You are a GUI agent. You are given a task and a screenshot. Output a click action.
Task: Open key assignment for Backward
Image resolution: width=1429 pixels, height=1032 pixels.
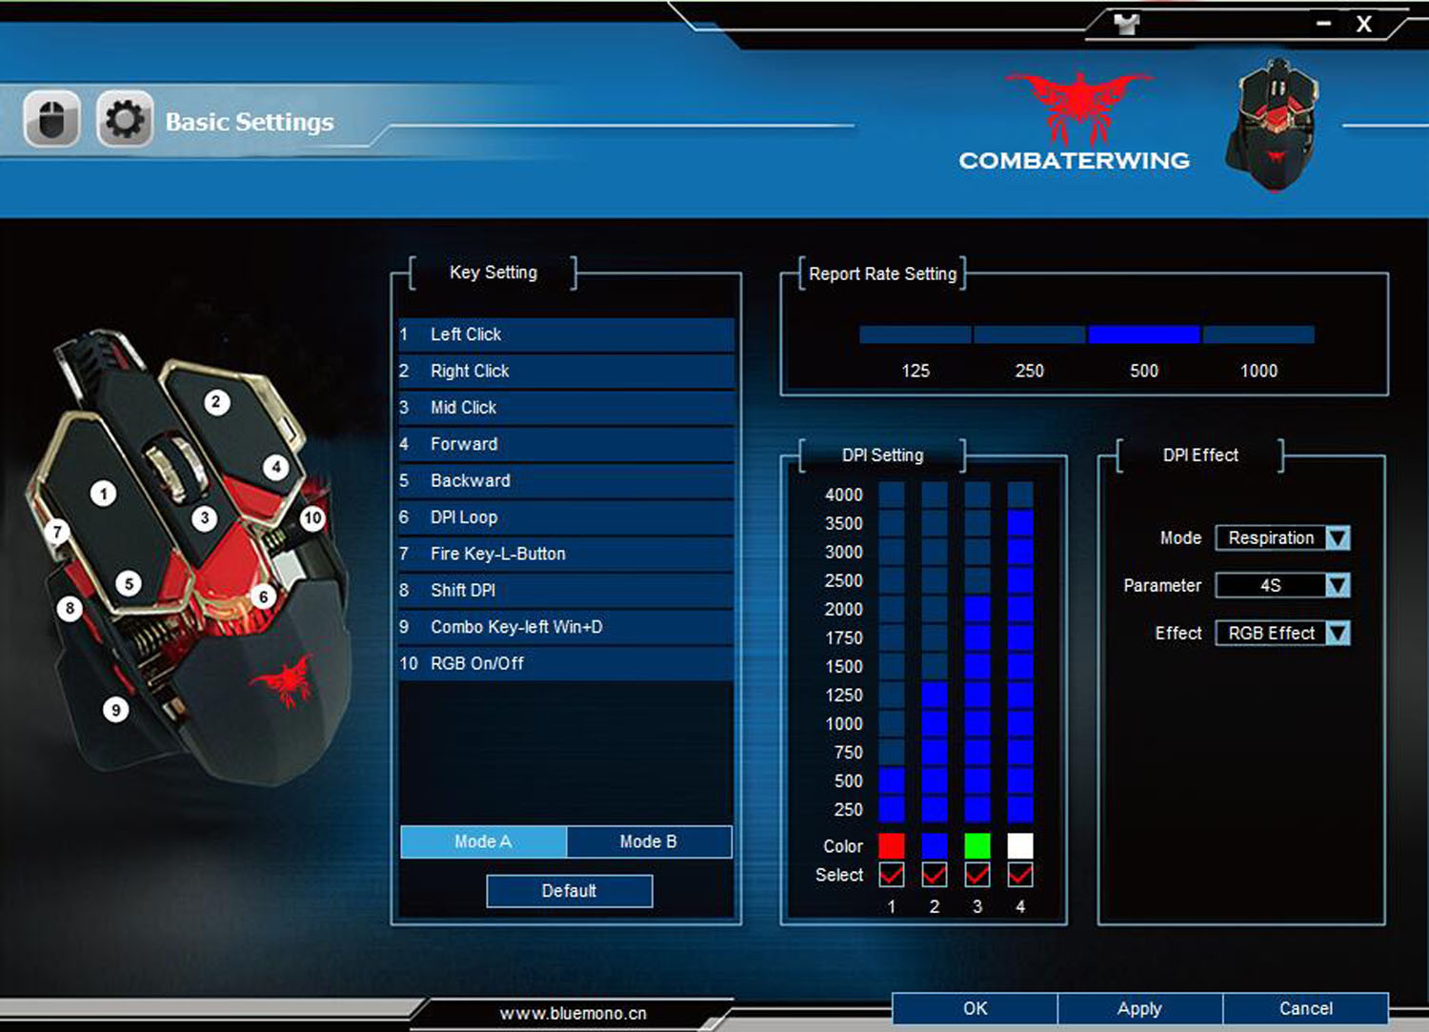[x=567, y=480]
